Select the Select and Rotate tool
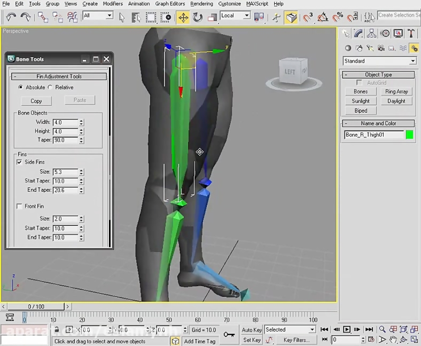This screenshot has height=346, width=421. [197, 17]
